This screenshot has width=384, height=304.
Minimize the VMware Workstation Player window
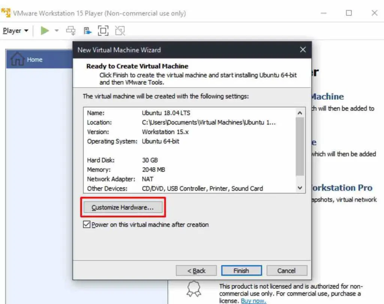tap(324, 13)
